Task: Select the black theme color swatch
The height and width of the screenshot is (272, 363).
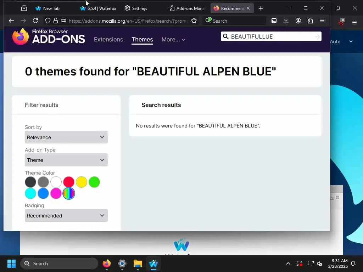Action: tap(30, 182)
